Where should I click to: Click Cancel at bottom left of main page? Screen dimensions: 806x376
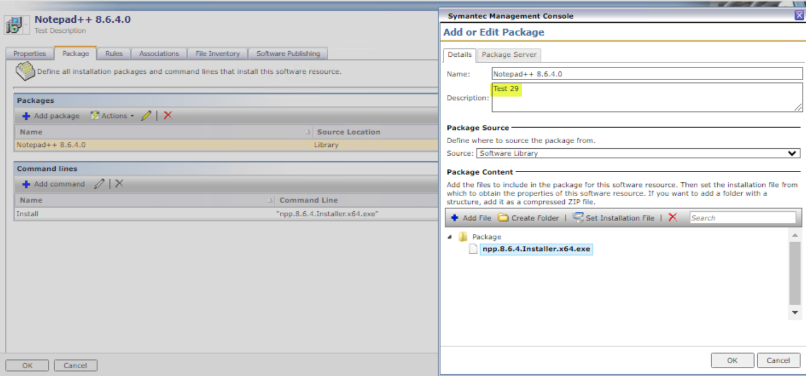point(75,365)
